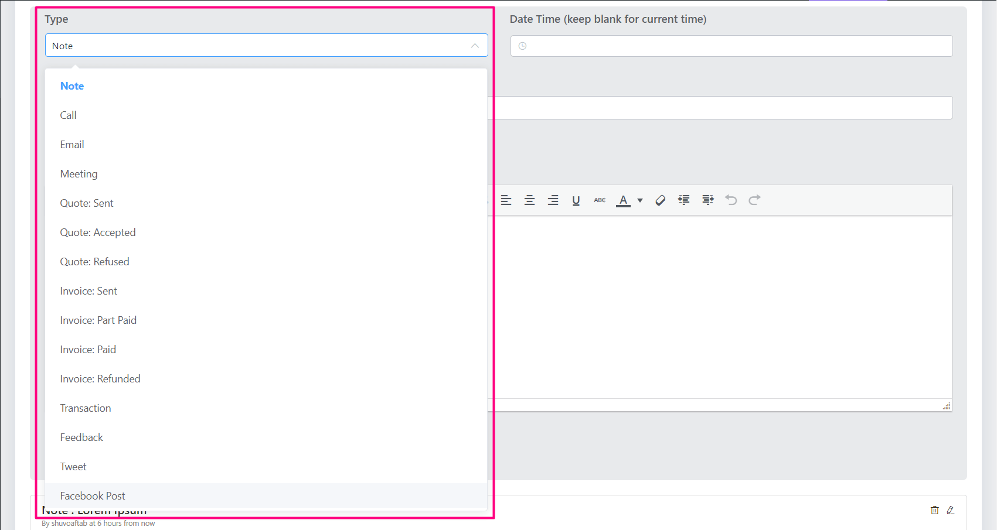This screenshot has height=530, width=997.
Task: Open the text color dropdown arrow
Action: 640,200
